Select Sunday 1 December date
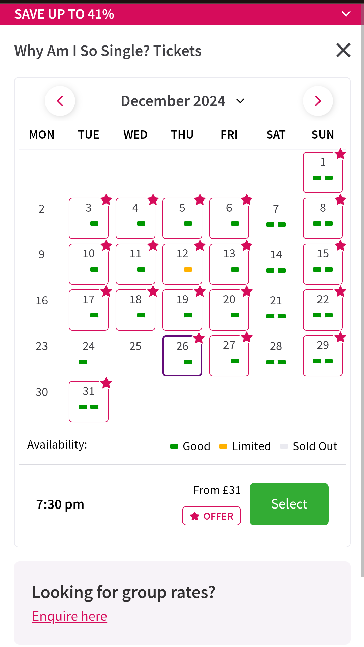 pos(323,172)
